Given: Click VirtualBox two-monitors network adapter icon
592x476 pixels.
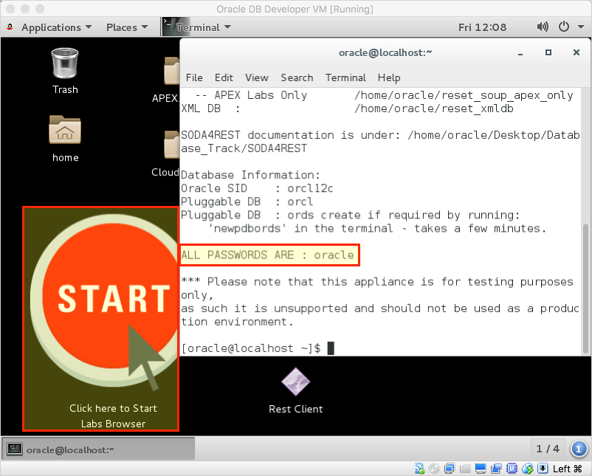Looking at the screenshot, I should (450, 469).
